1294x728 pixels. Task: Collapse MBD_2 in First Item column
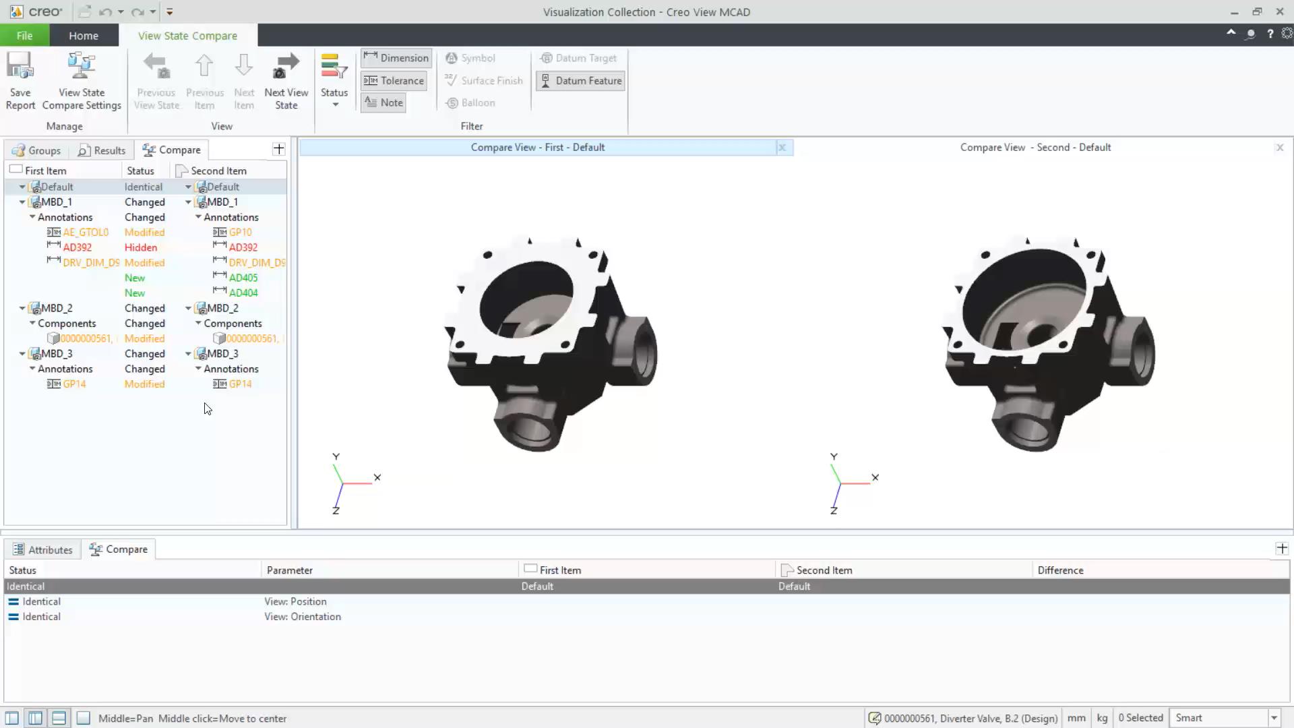click(22, 308)
